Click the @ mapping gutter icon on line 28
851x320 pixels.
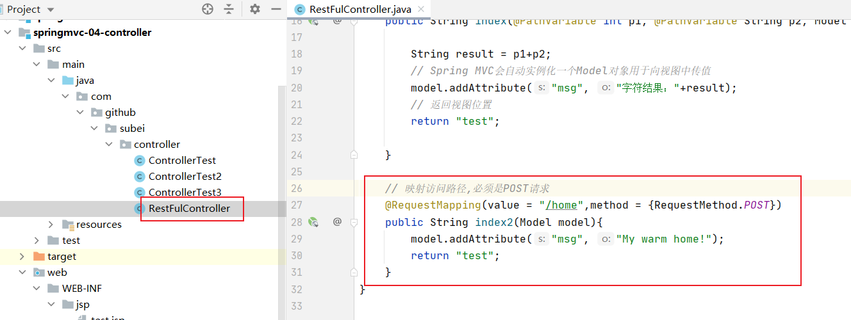point(337,222)
